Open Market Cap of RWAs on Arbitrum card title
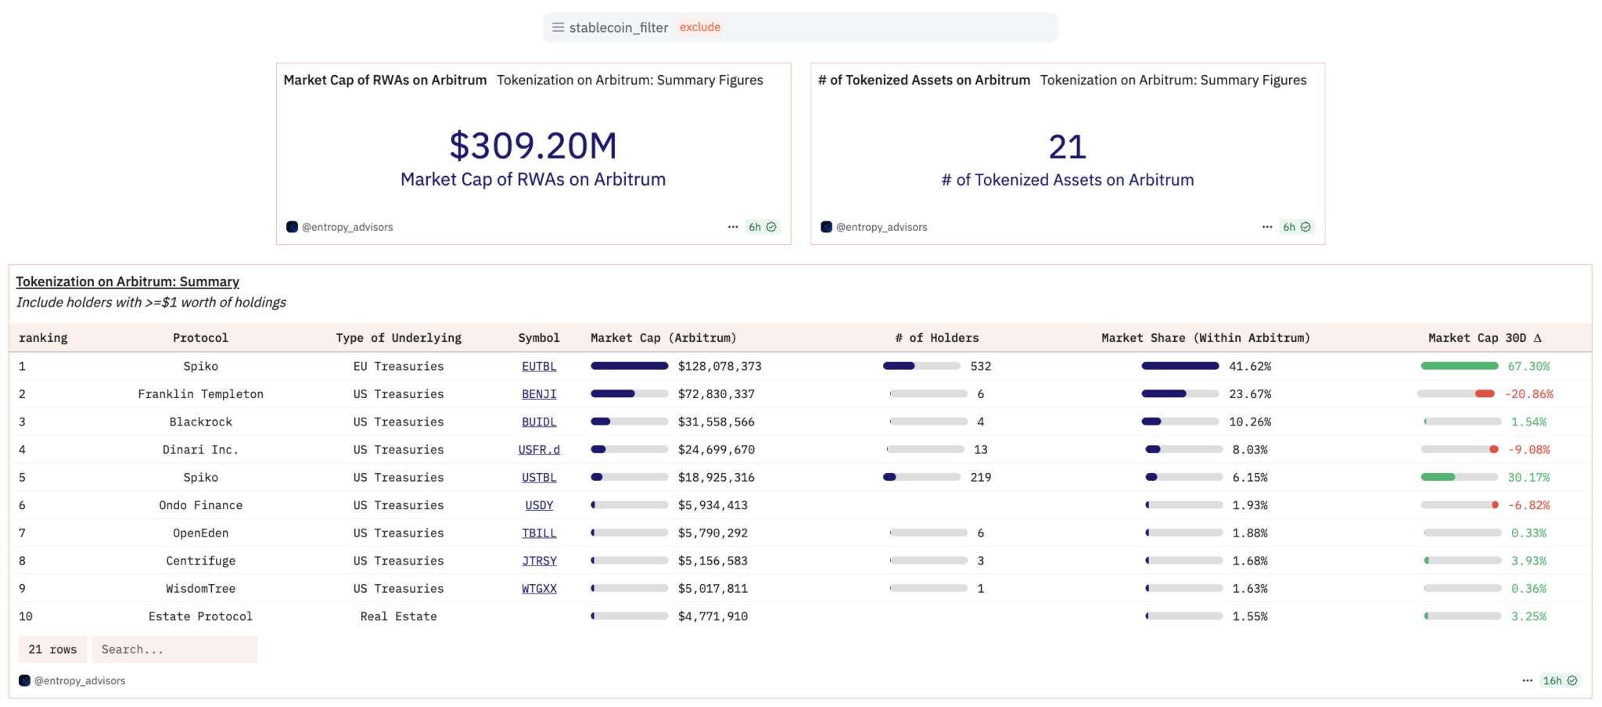Viewport: 1602px width, 707px height. pos(385,80)
